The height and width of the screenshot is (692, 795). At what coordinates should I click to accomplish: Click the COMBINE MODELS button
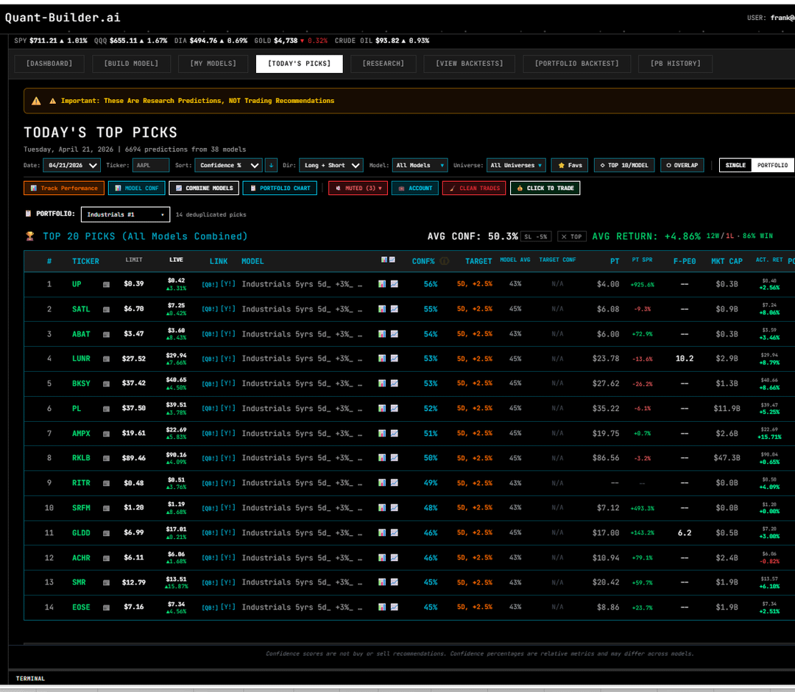(x=205, y=188)
